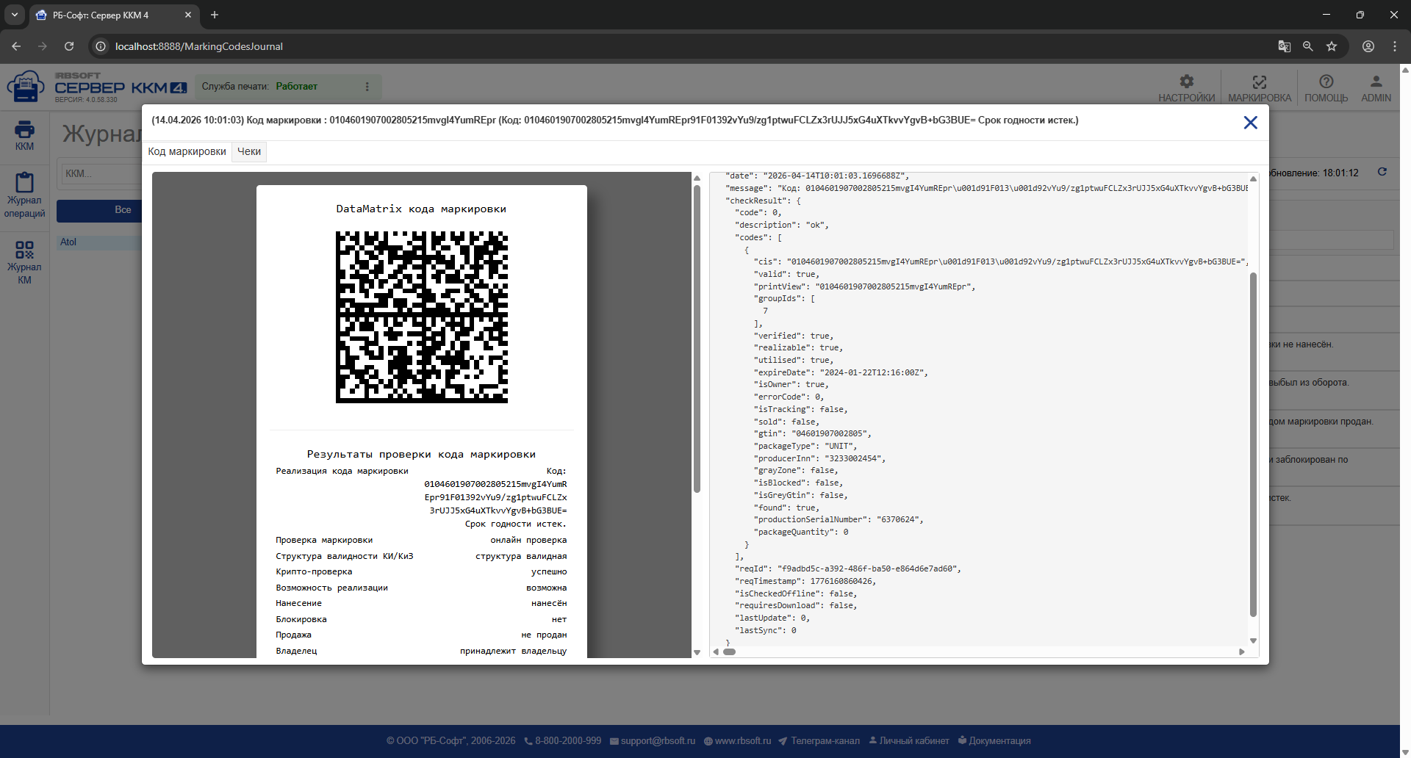Click the "printView" JSON line
The image size is (1411, 758).
coord(864,286)
